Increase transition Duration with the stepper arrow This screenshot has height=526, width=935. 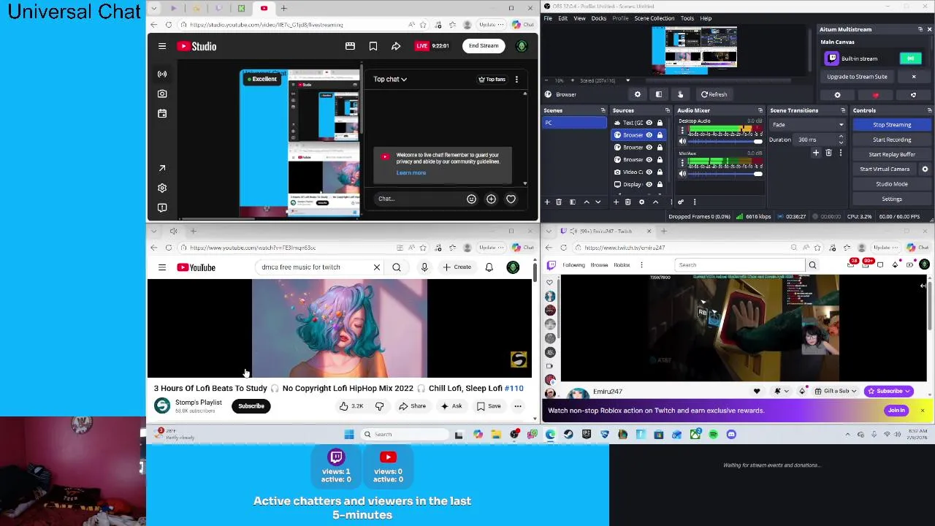tap(841, 137)
